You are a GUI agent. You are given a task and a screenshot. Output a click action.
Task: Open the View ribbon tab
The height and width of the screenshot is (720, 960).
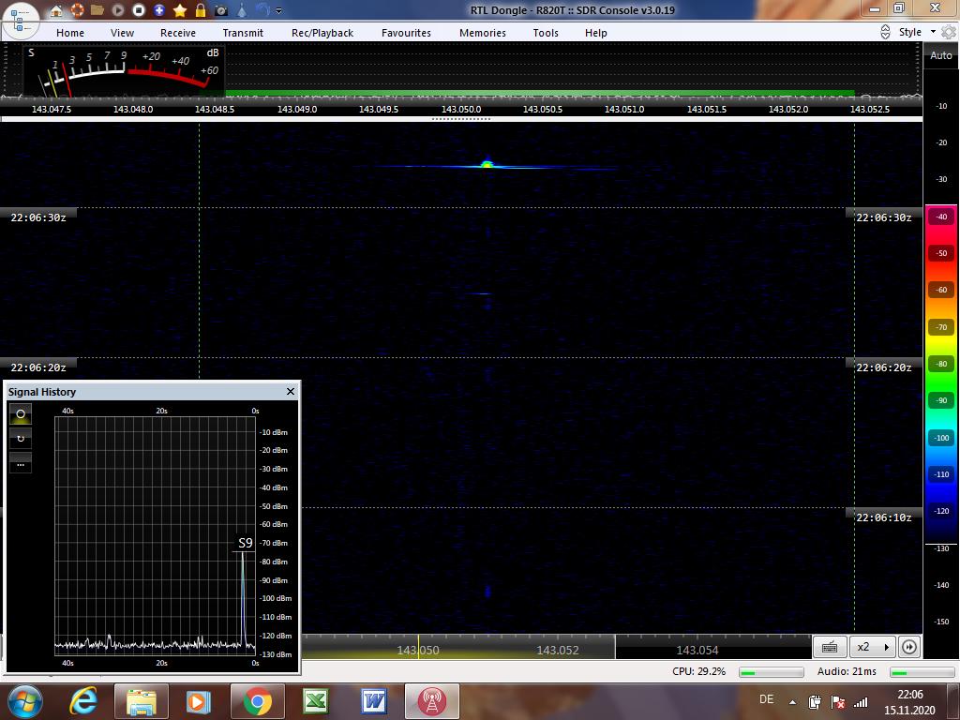click(x=123, y=33)
